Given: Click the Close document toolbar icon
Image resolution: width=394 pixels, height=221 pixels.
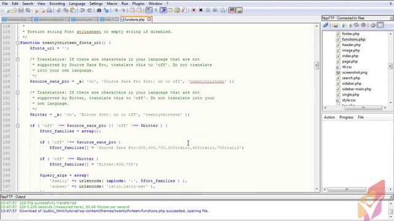Looking at the screenshot, I should point(36,10).
